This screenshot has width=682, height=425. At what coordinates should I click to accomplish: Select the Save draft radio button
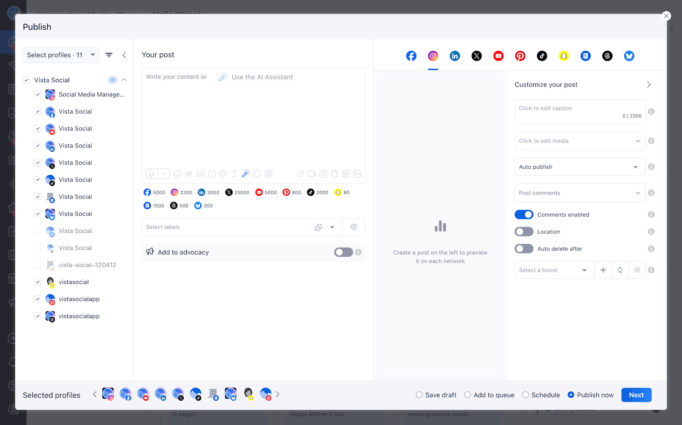(x=419, y=395)
